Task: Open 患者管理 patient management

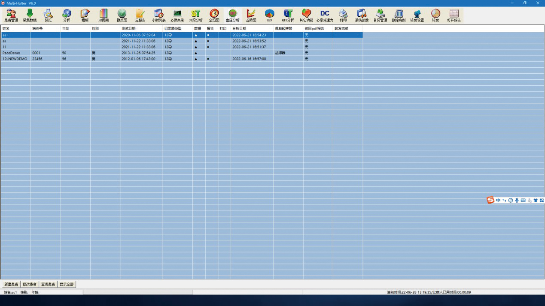Action: click(x=11, y=15)
